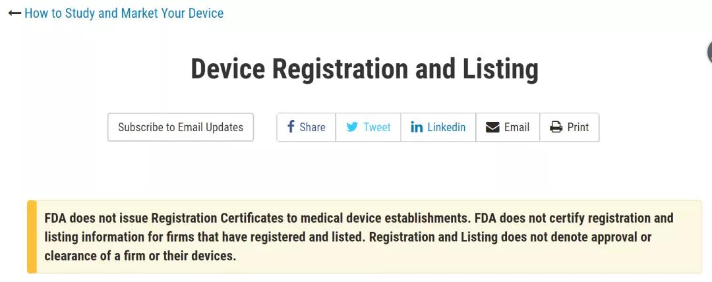Click the LinkedIn 'in' logo icon
The image size is (712, 282).
(417, 127)
